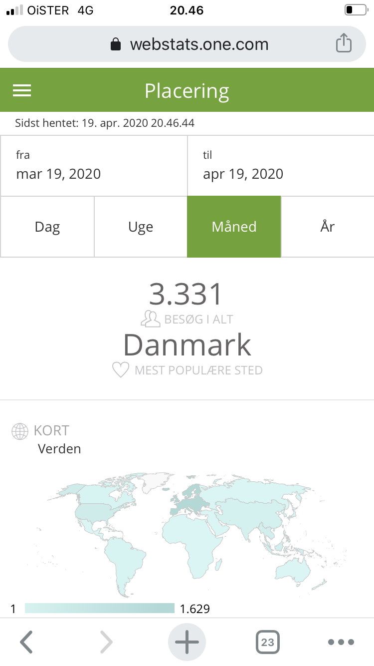Open the 'til' end date picker

pos(280,165)
